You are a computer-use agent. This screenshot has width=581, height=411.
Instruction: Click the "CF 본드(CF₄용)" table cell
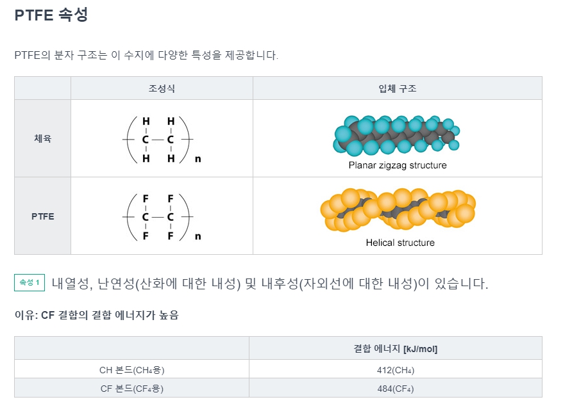tap(131, 388)
